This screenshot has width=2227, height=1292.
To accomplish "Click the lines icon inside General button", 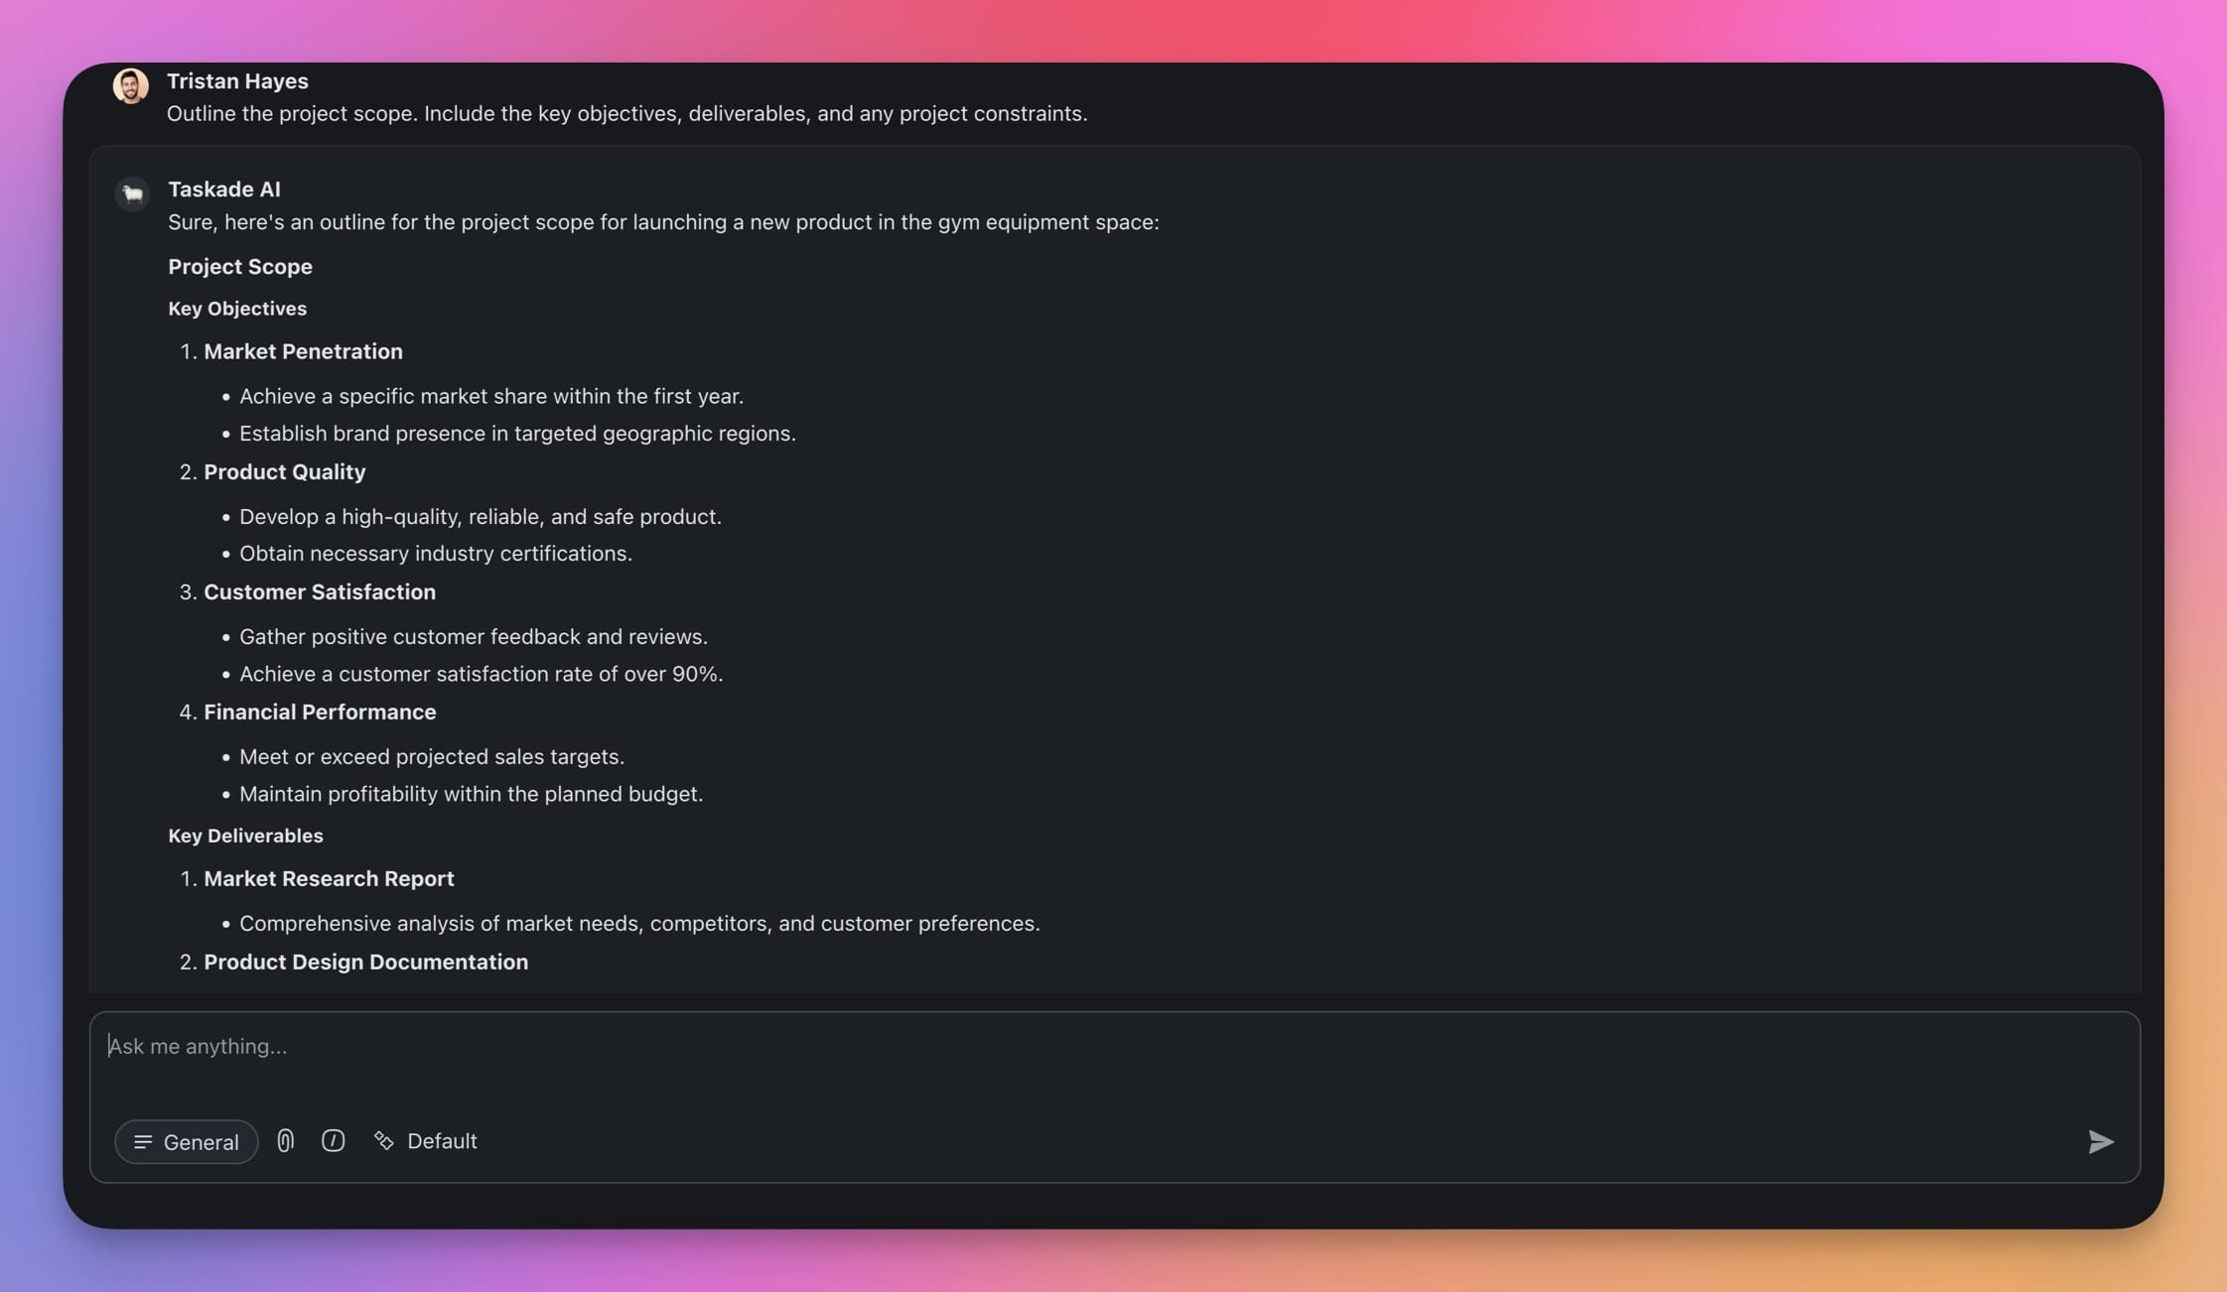I will (143, 1142).
